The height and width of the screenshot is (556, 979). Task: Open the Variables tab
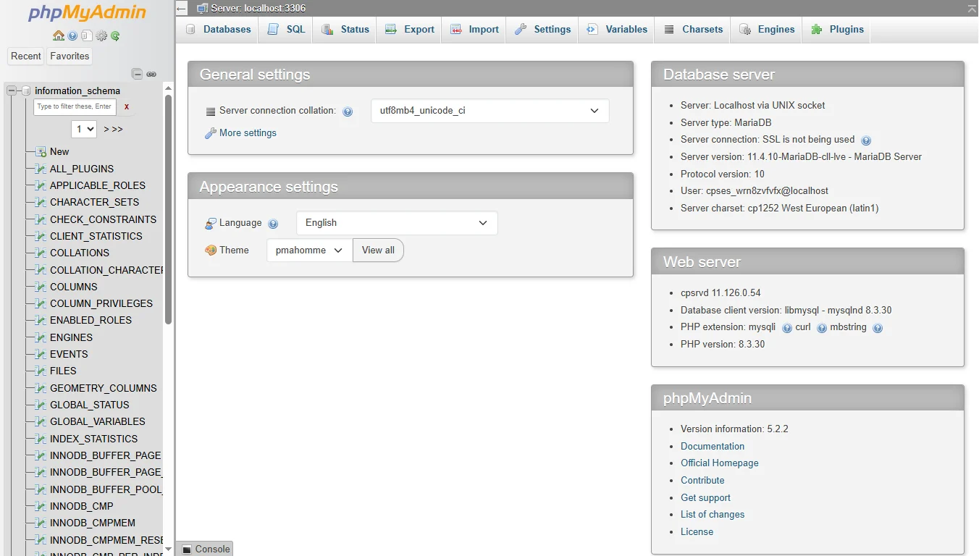(x=618, y=30)
